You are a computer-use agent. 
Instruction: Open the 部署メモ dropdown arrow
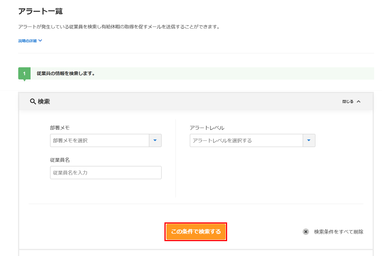point(155,141)
